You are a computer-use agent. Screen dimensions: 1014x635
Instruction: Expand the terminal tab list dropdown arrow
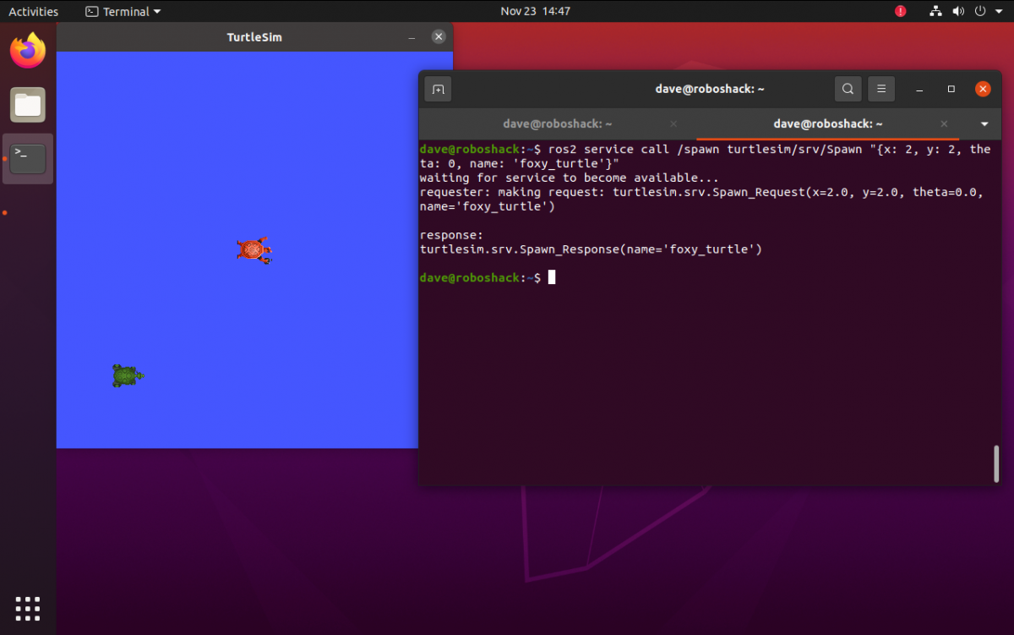point(984,124)
